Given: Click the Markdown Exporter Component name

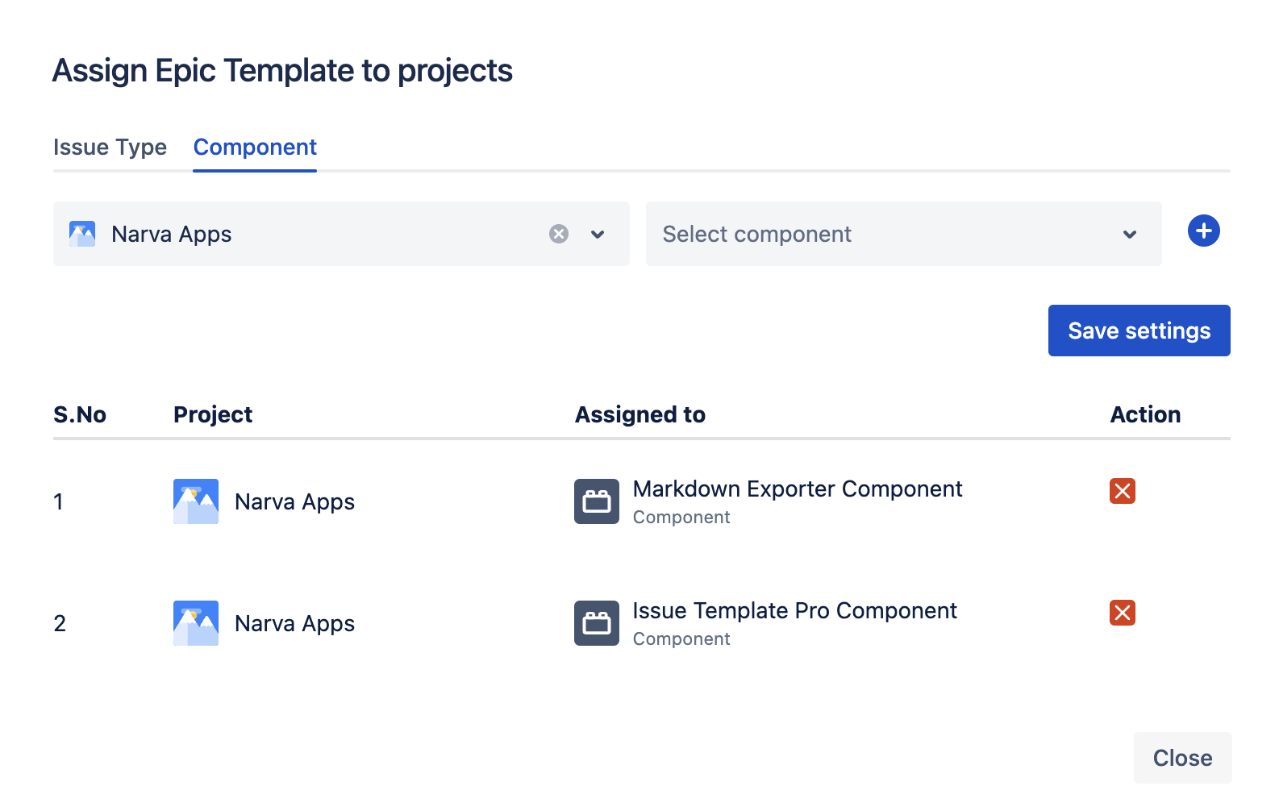Looking at the screenshot, I should (798, 489).
